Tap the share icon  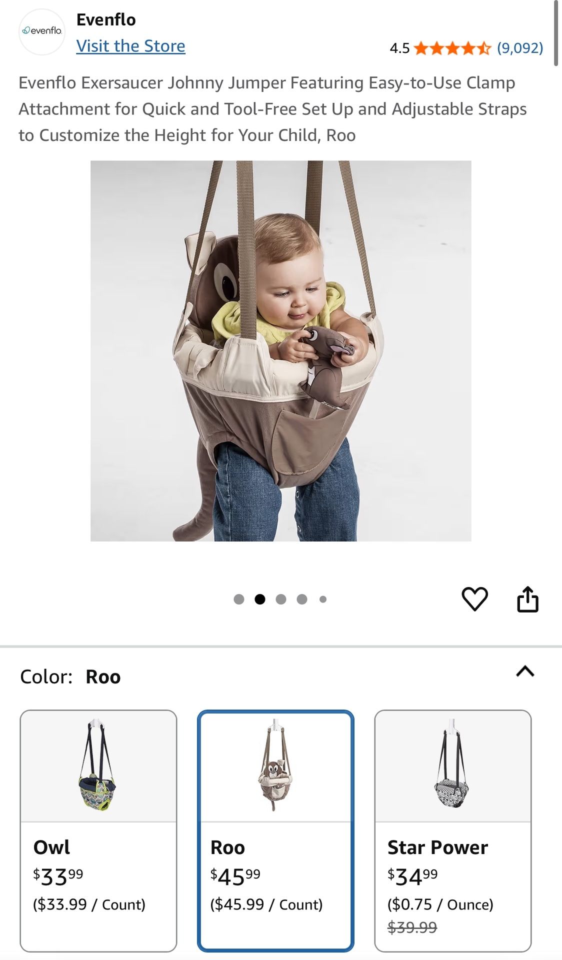tap(527, 598)
